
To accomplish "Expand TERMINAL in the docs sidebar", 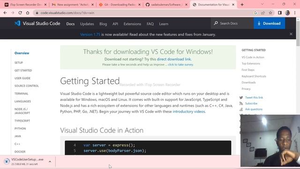I will [x=21, y=93].
